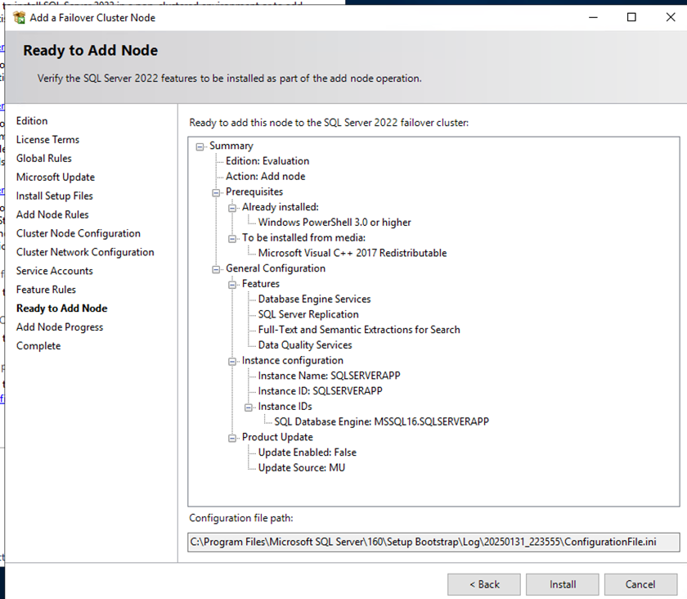Click the configuration file path field
This screenshot has height=599, width=687.
tap(433, 542)
